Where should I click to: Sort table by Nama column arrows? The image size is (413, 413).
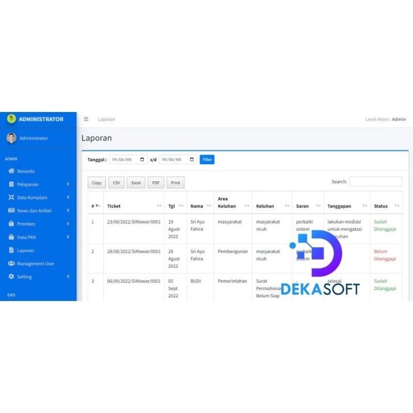(209, 205)
